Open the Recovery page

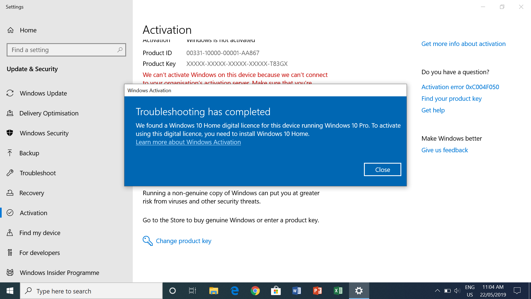[32, 193]
